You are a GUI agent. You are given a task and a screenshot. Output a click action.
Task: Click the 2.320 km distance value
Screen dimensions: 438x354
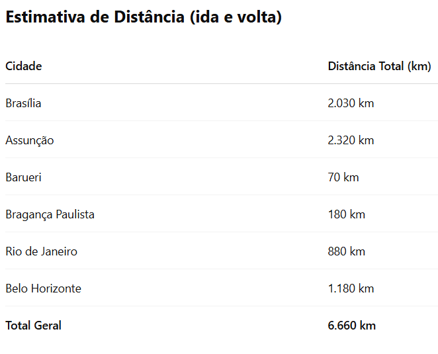351,140
